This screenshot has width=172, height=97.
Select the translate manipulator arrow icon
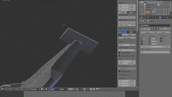pyautogui.click(x=53, y=89)
